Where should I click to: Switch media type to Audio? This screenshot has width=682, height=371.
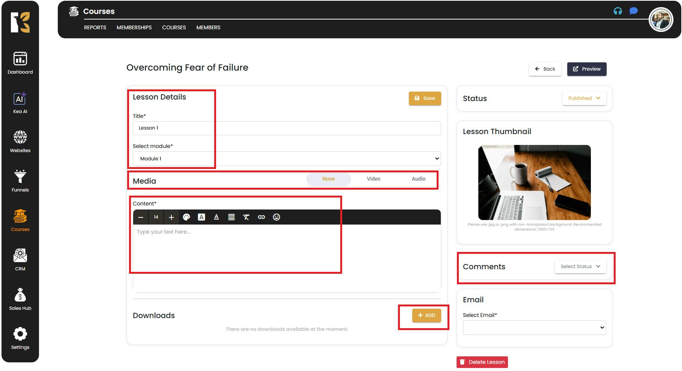click(418, 179)
